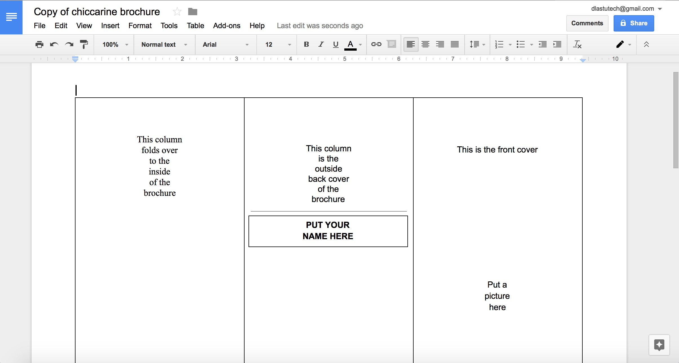The height and width of the screenshot is (363, 679).
Task: Click the Comments button
Action: 587,23
